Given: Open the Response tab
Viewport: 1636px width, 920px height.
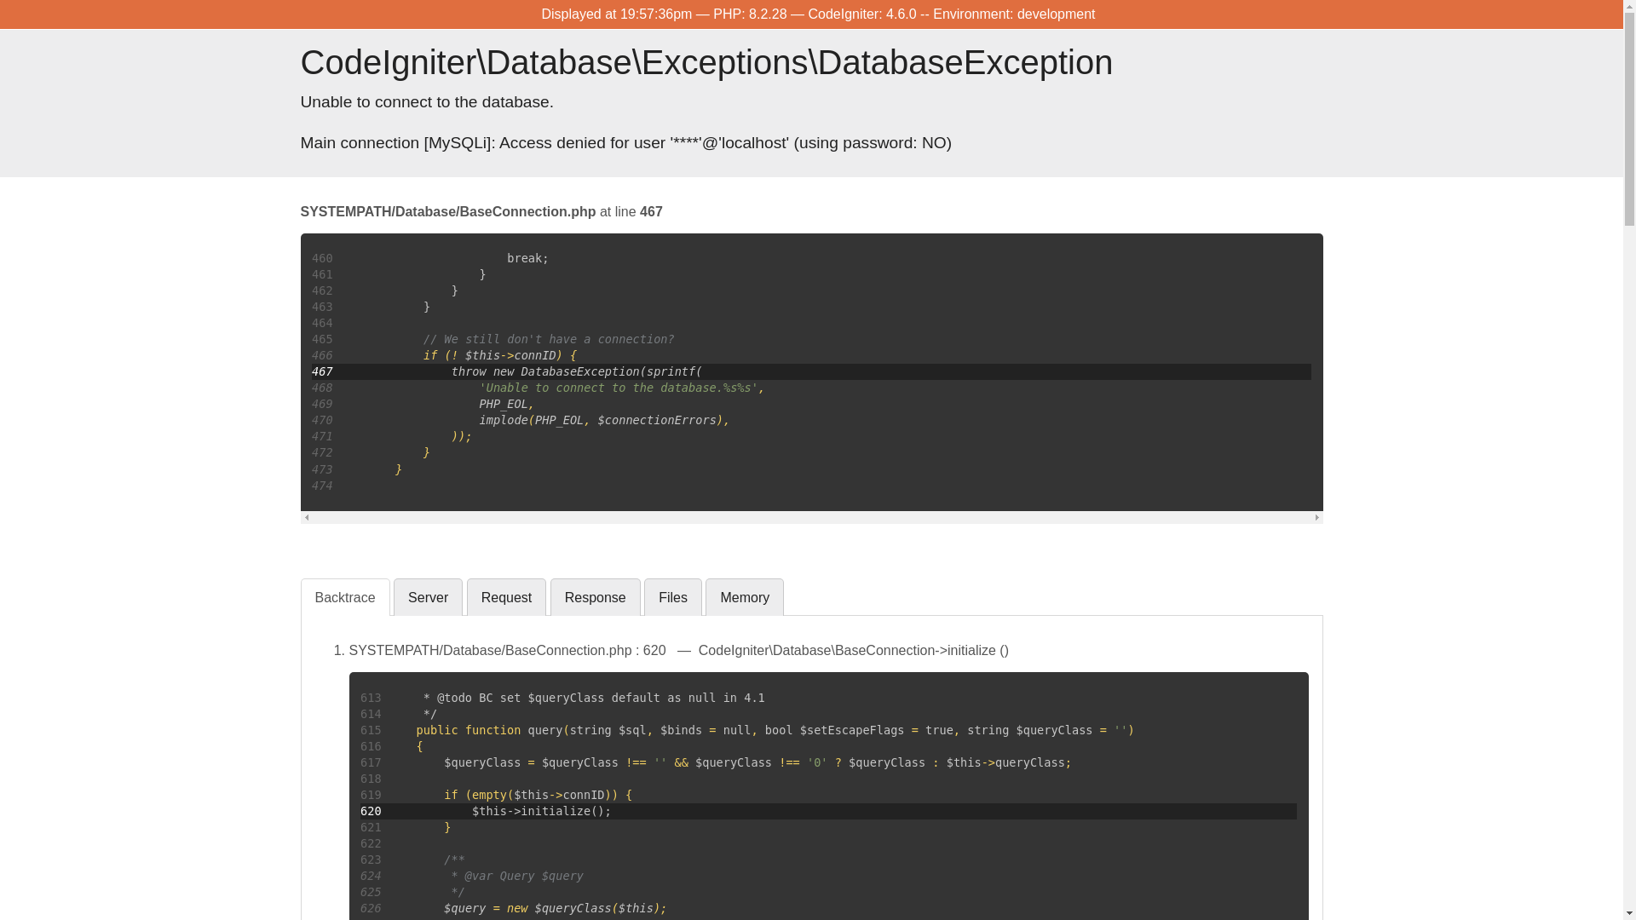Looking at the screenshot, I should (595, 597).
